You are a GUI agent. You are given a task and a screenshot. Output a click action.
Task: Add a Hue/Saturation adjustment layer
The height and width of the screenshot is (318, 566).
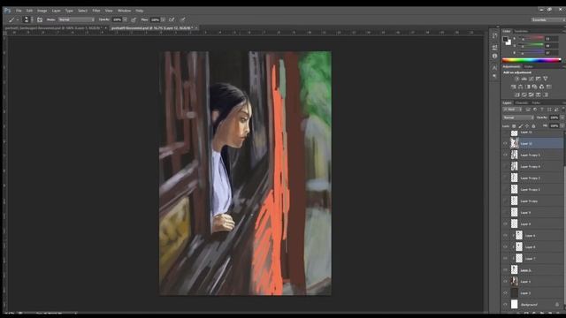[513, 87]
